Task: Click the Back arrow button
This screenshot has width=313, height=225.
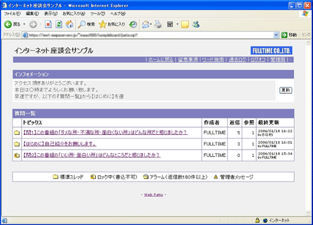Action: point(8,25)
